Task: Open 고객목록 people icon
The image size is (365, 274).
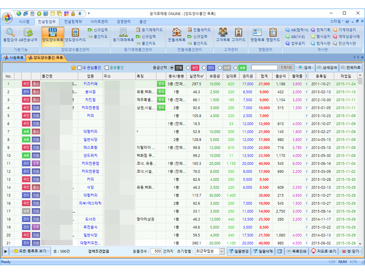Action: (223, 32)
